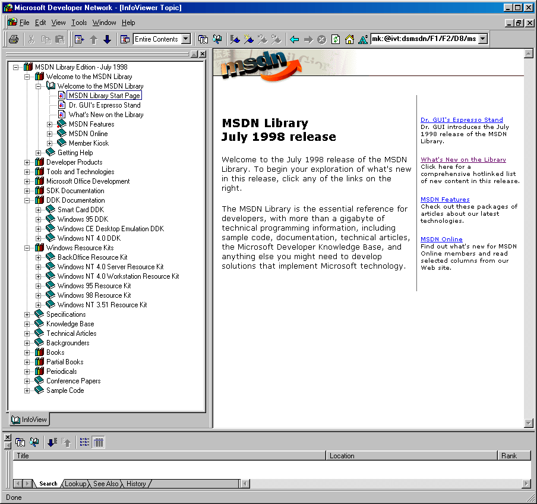Screen dimensions: 537x504
Task: Open the Entire Contents subset dropdown
Action: [x=186, y=39]
